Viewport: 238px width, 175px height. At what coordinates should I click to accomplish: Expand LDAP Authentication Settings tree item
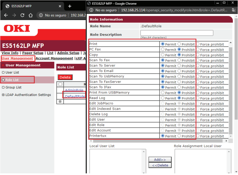tap(3, 95)
